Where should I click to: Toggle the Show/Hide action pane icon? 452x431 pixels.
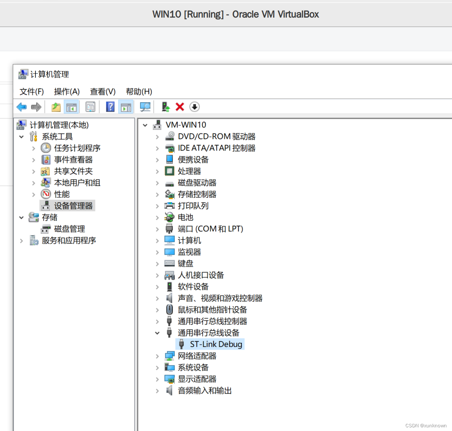click(x=126, y=107)
